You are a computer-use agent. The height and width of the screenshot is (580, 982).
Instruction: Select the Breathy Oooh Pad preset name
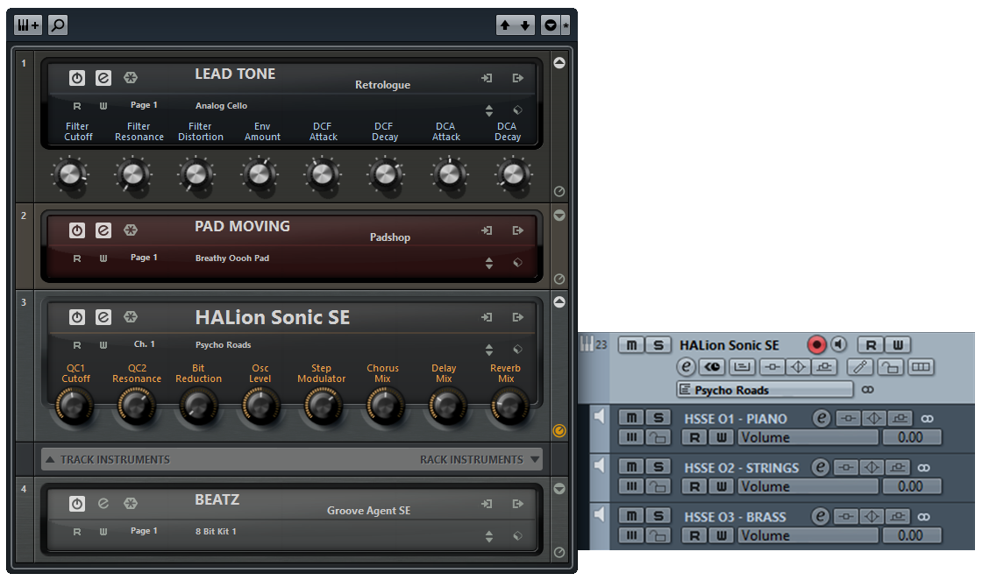(232, 258)
